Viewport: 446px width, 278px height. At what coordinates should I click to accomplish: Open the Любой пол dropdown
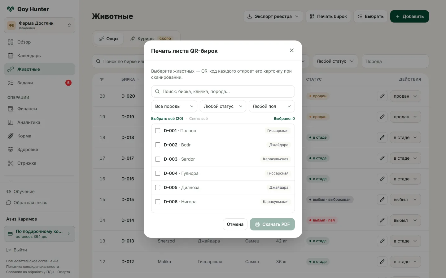(272, 106)
